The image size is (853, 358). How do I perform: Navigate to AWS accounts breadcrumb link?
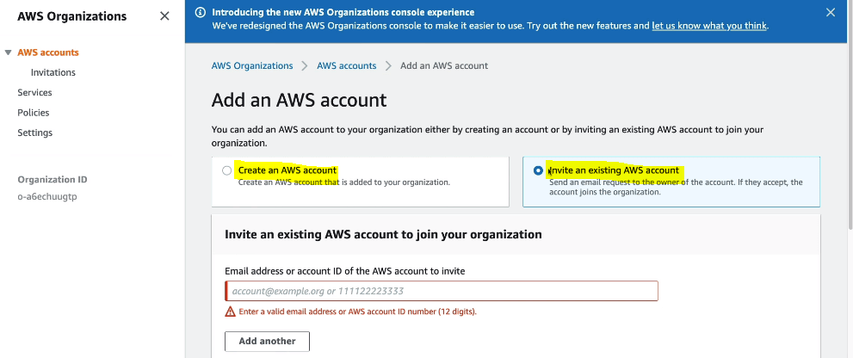click(346, 66)
